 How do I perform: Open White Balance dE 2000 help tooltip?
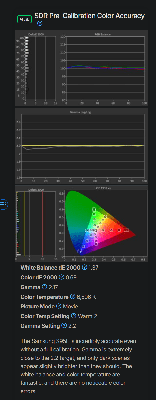coord(85,267)
